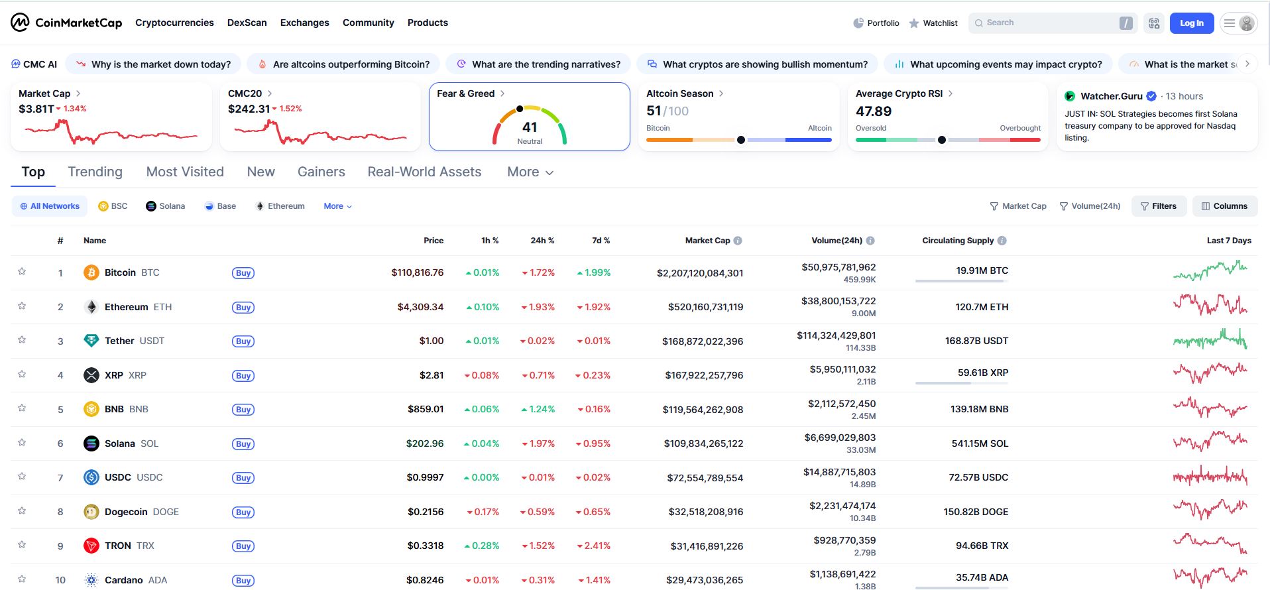The height and width of the screenshot is (590, 1270).
Task: Click the Average Crypto RSI slider
Action: 948,140
